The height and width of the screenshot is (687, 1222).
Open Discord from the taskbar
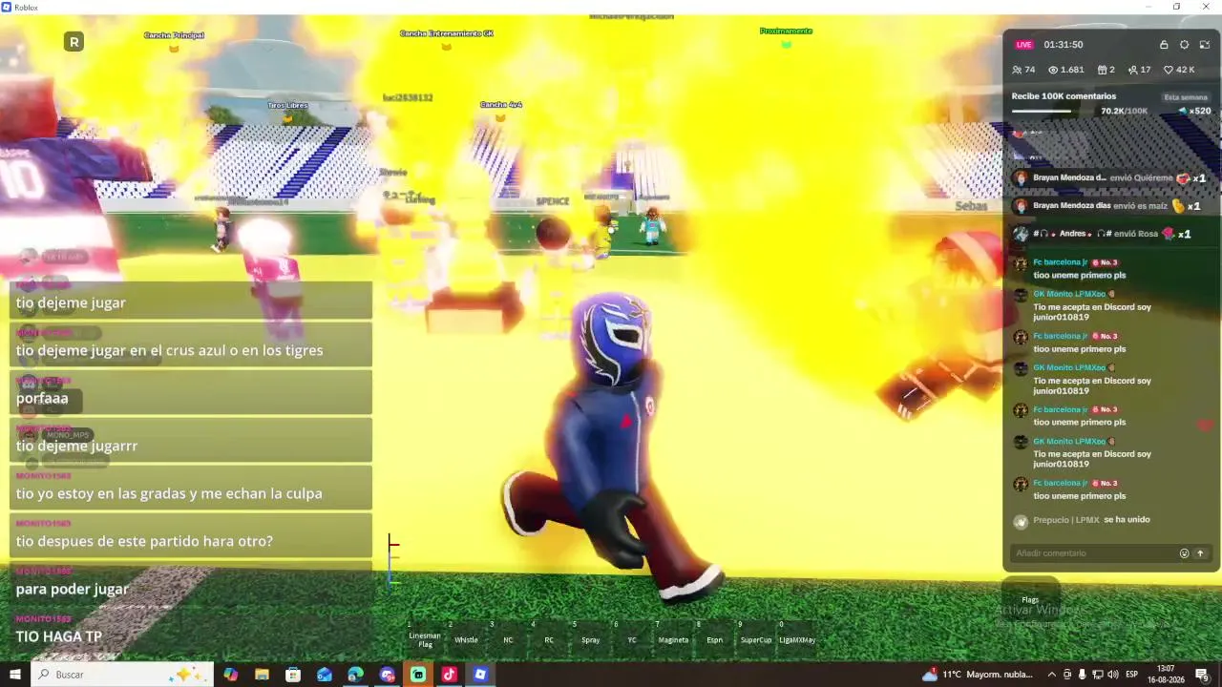point(387,675)
